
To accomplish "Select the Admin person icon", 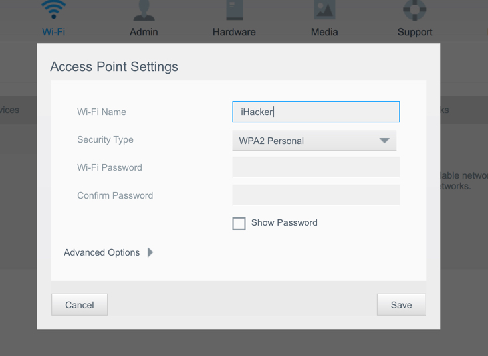I will 144,10.
